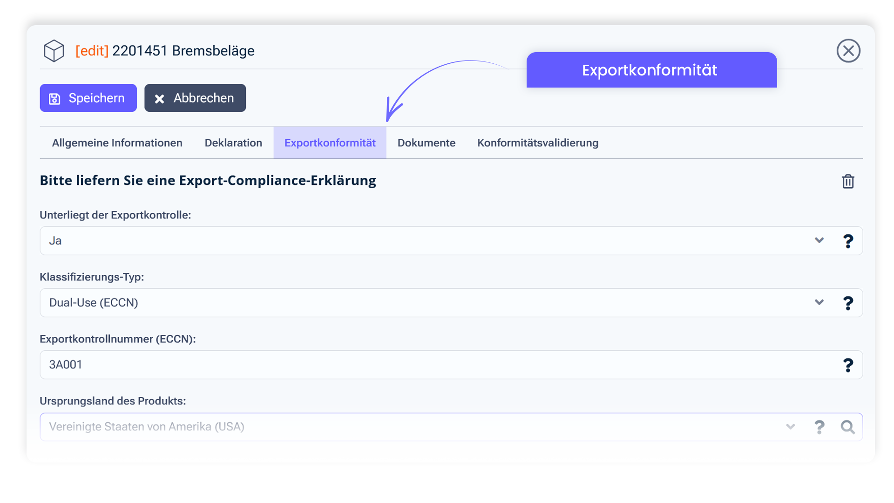Go to Konformitätsvalidierung tab
Screen dimensions: 894x503
[x=537, y=143]
